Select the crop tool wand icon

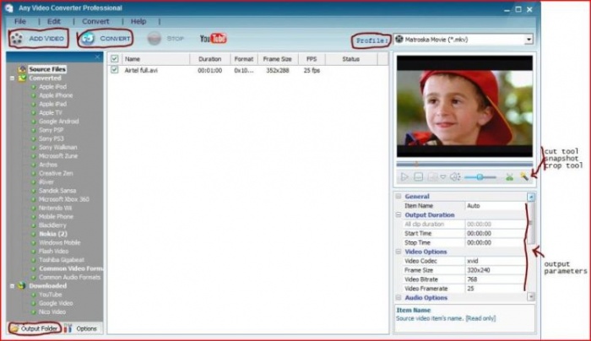(523, 177)
